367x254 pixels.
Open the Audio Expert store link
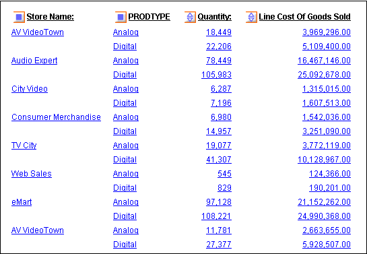tap(34, 61)
